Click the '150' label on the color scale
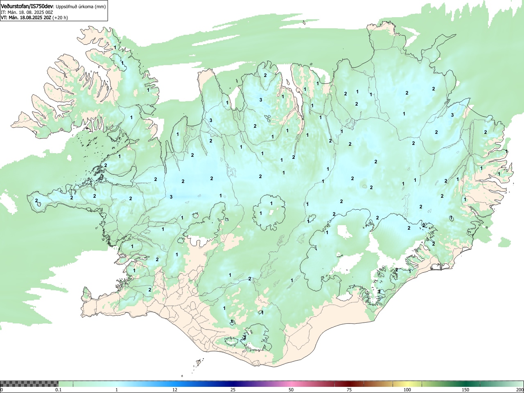 (x=465, y=390)
